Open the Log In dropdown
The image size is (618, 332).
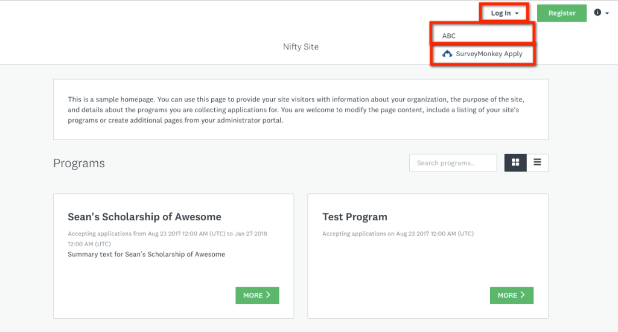504,13
